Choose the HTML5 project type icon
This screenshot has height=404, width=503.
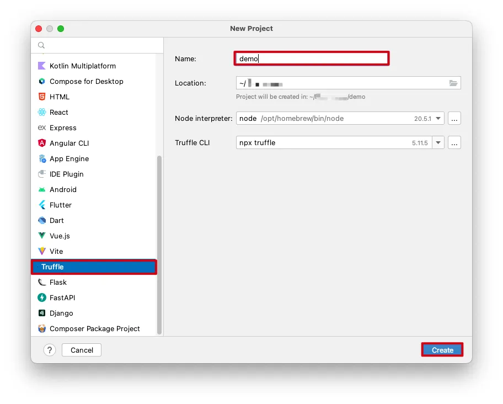(42, 97)
